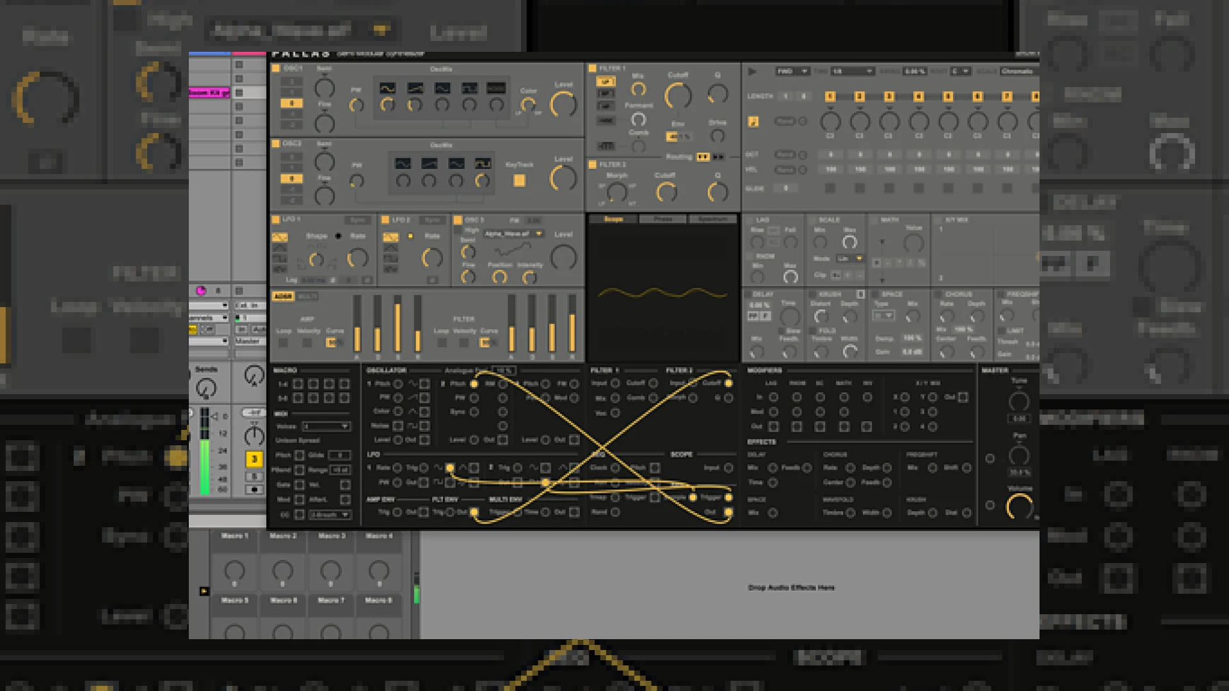Toggle the OSC2 KeyTrack switch
Viewport: 1229px width, 691px height.
tap(519, 180)
